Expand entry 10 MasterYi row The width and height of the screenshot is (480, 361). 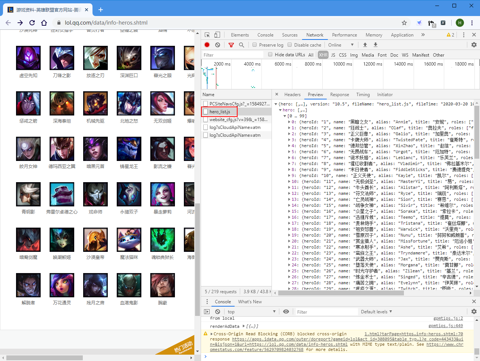pos(289,182)
